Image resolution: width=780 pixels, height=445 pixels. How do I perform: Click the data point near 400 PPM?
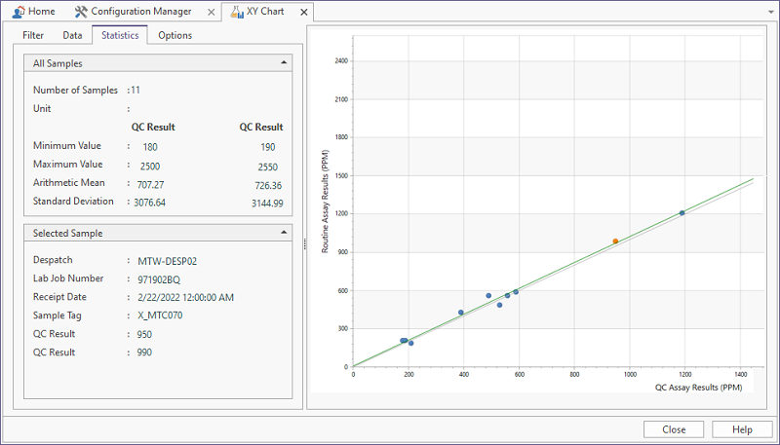click(x=461, y=313)
